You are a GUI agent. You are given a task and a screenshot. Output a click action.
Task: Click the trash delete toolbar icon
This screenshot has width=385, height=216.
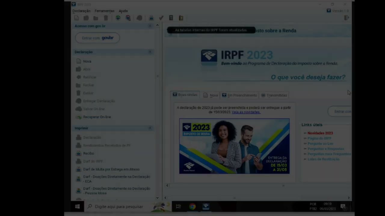pos(106,18)
